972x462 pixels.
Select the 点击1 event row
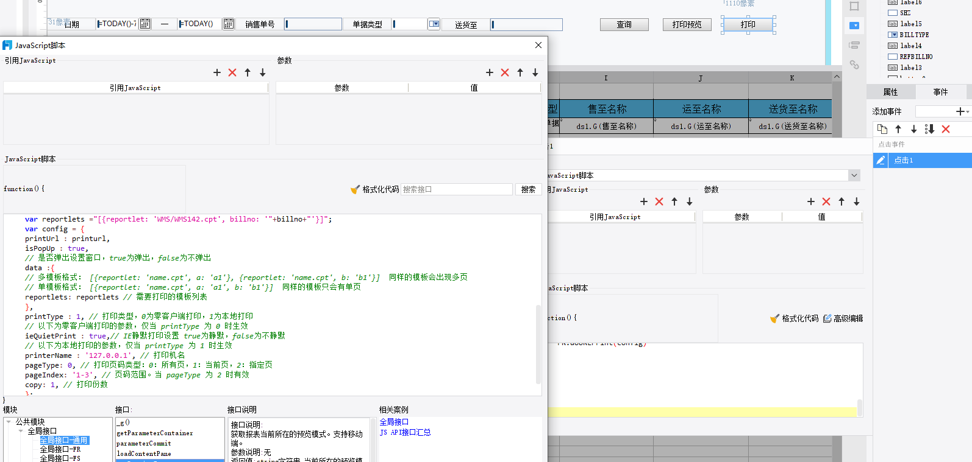922,160
